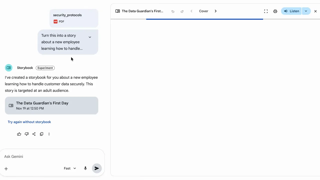Share the response via share icon
The height and width of the screenshot is (180, 320).
pyautogui.click(x=34, y=134)
